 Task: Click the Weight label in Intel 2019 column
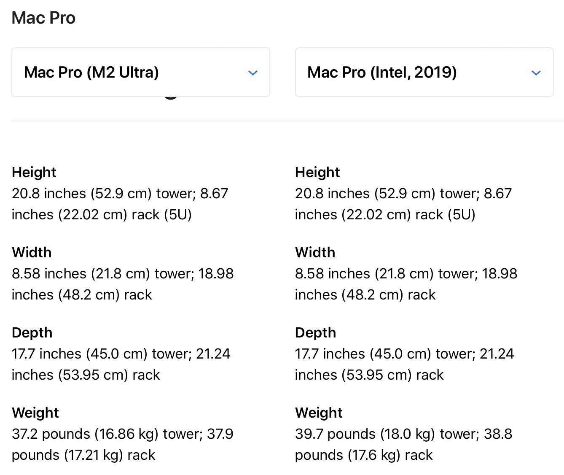[319, 413]
